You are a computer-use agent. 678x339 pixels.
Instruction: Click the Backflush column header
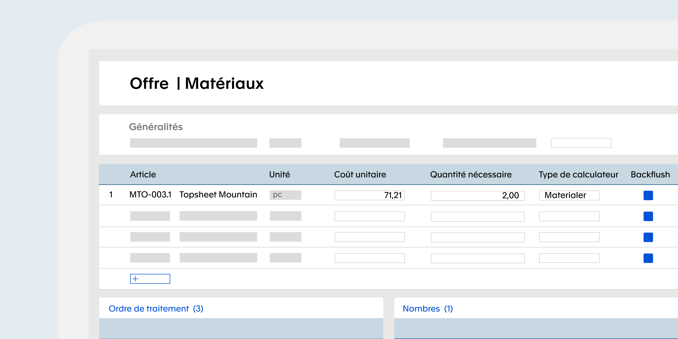(650, 175)
